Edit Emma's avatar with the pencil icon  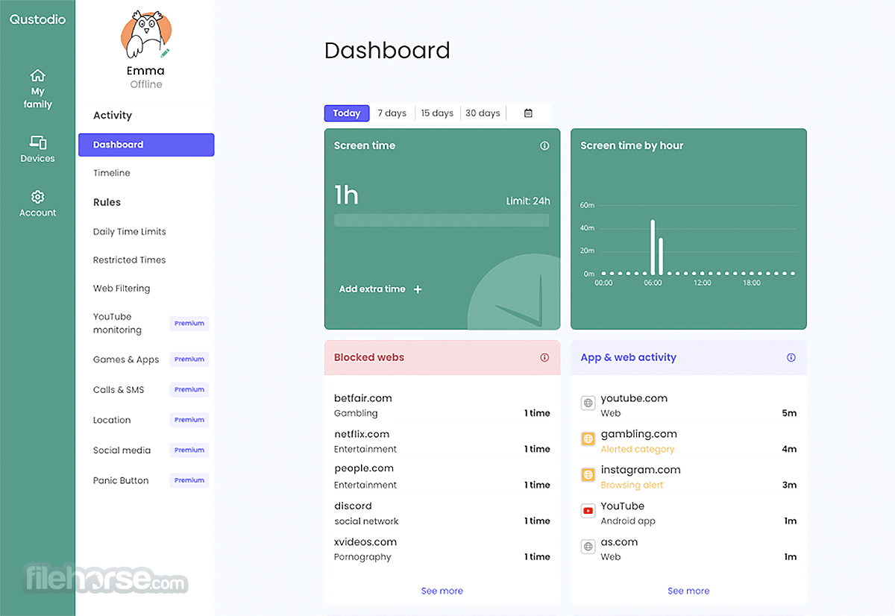[165, 53]
